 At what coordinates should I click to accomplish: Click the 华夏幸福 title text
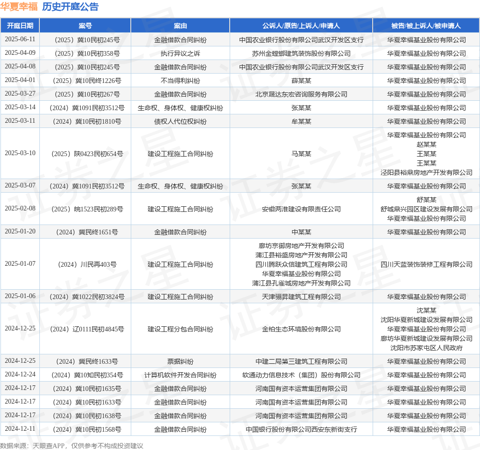[19, 7]
